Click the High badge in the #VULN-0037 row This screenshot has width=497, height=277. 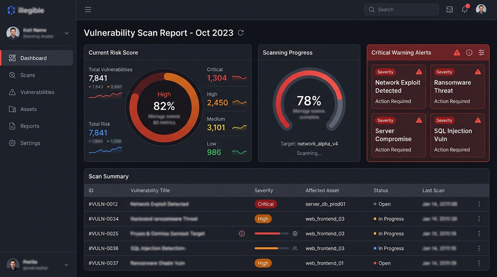pos(263,263)
